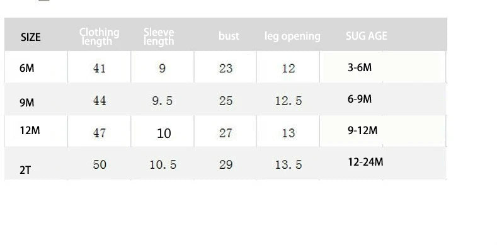Click the Sleeve length header
497x245 pixels.
pyautogui.click(x=159, y=37)
